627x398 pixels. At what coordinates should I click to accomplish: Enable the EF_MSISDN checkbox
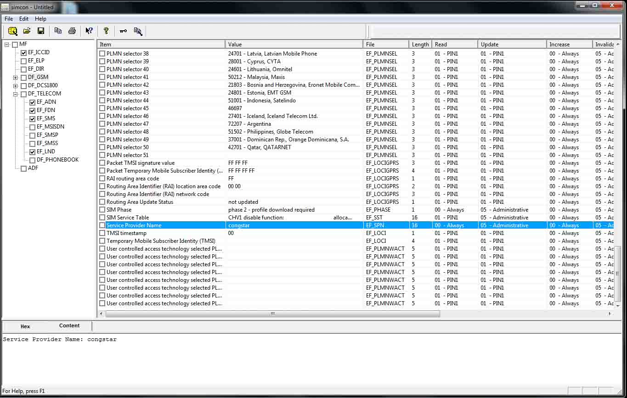33,127
